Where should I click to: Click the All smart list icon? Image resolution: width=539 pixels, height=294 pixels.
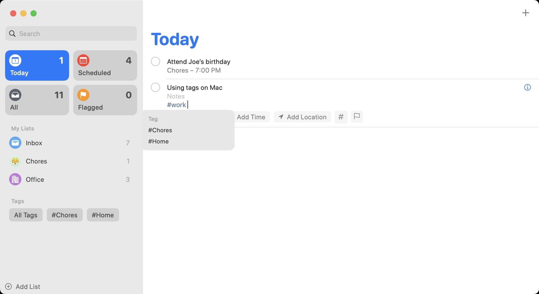(15, 95)
